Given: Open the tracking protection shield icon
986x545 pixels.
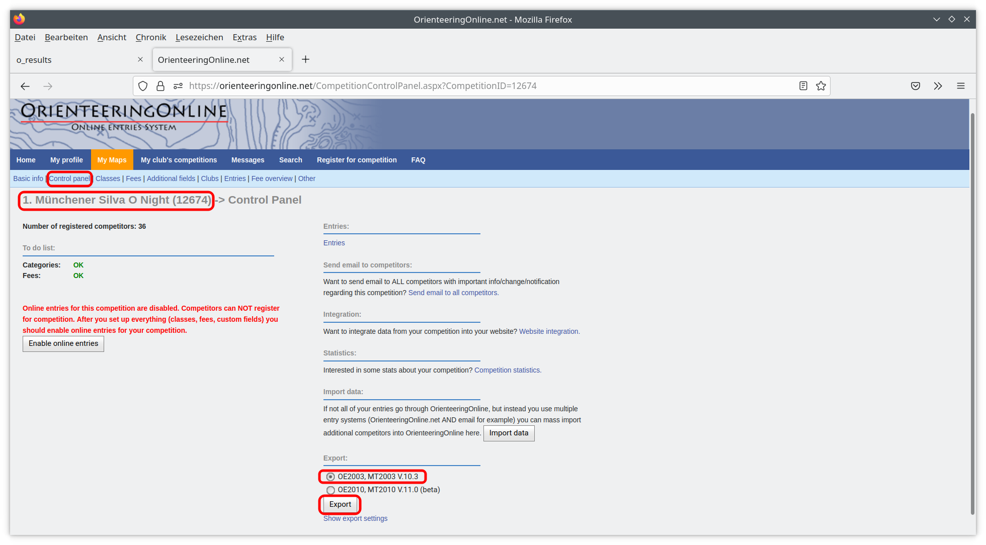Looking at the screenshot, I should pos(143,86).
